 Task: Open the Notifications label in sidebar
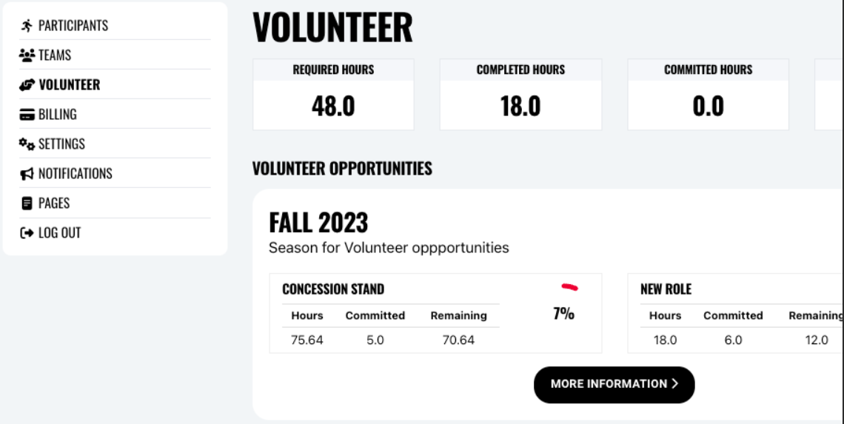click(x=76, y=174)
